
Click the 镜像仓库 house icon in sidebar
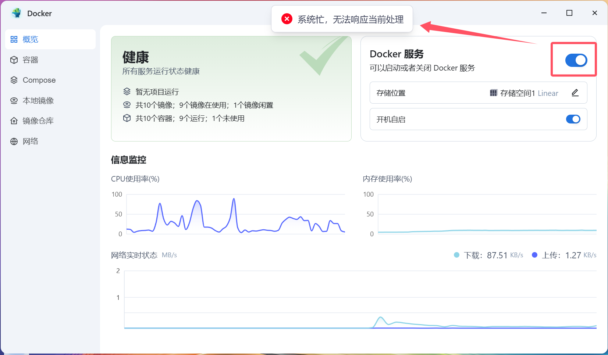[14, 121]
